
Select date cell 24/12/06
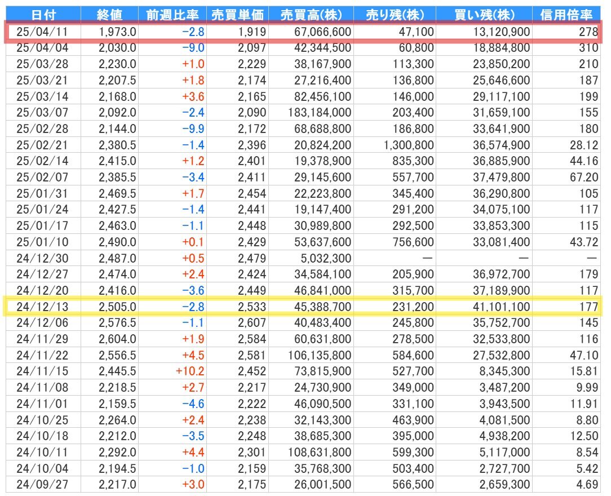tap(42, 323)
